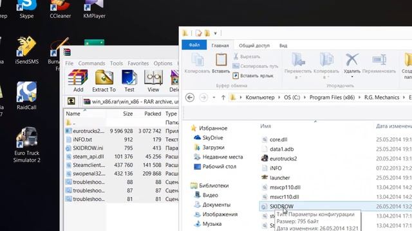Open the Commands menu in WinRAR
This screenshot has width=412, height=231.
point(91,64)
